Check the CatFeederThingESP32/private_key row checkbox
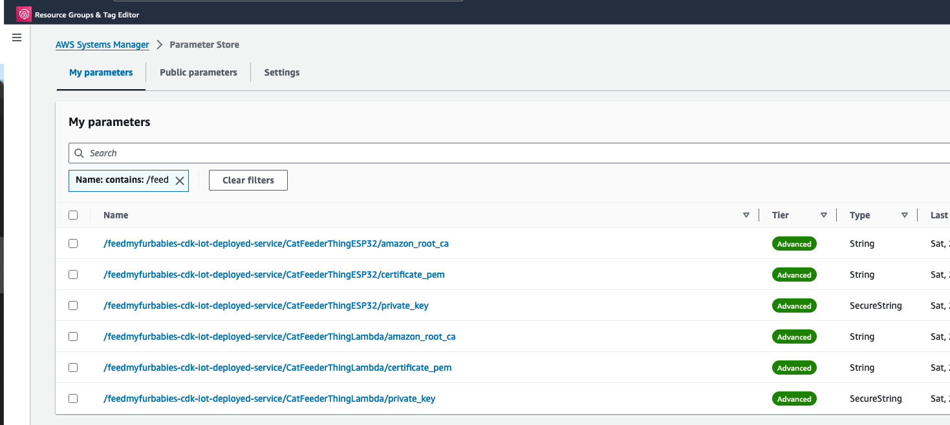This screenshot has height=425, width=950. tap(73, 306)
